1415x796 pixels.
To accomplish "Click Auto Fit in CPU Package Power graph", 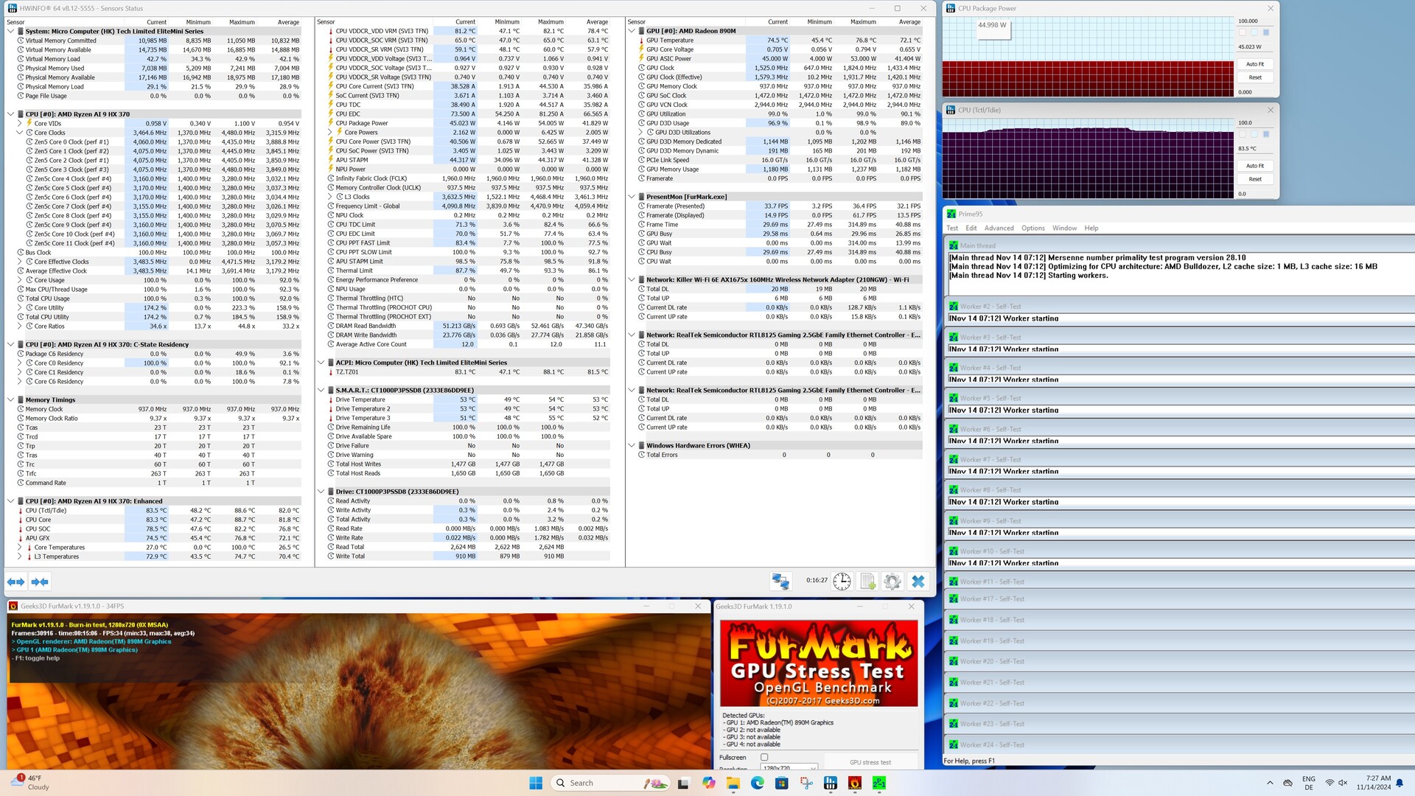I will tap(1254, 64).
